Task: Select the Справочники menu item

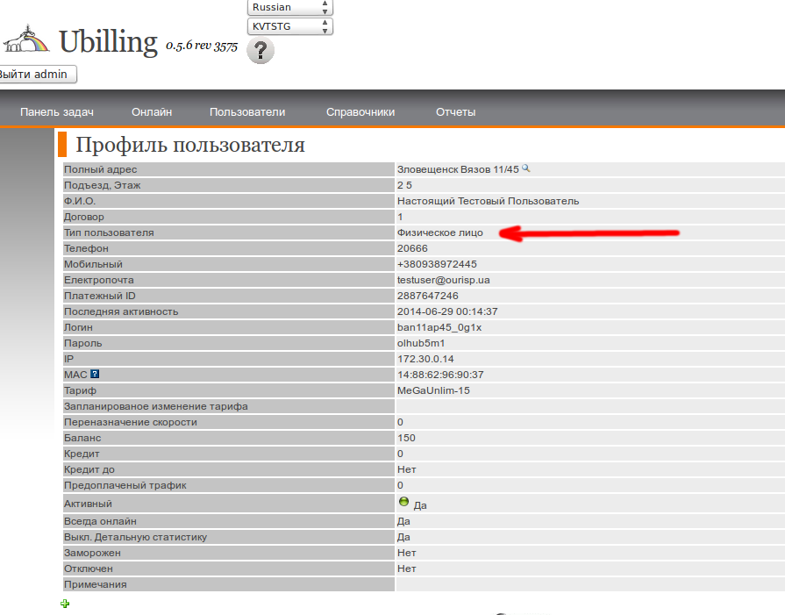Action: tap(360, 112)
